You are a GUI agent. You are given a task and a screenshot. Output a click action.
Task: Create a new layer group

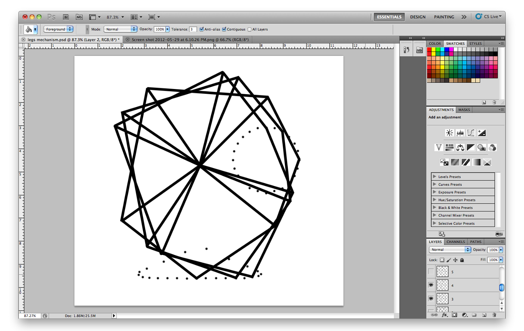coord(474,315)
